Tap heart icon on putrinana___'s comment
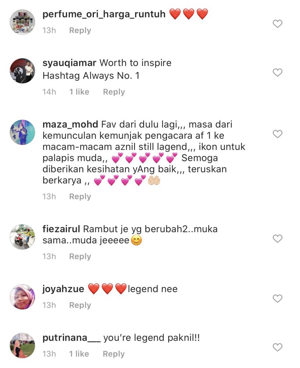The image size is (300, 368). [x=277, y=348]
